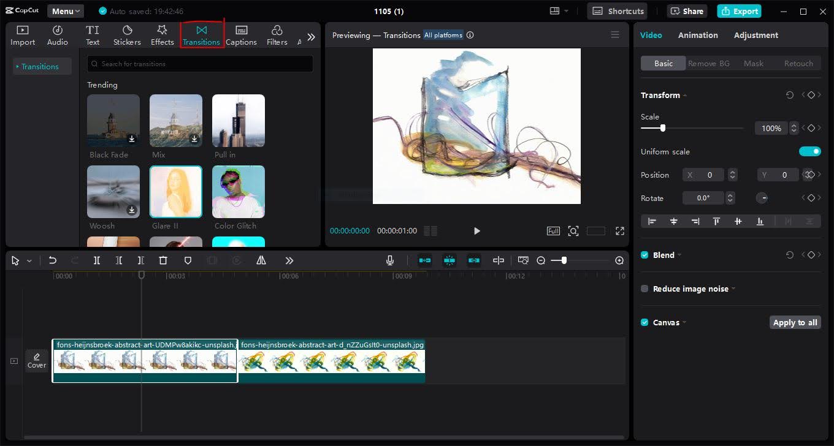Click Apply to all button
This screenshot has width=834, height=446.
tap(795, 322)
